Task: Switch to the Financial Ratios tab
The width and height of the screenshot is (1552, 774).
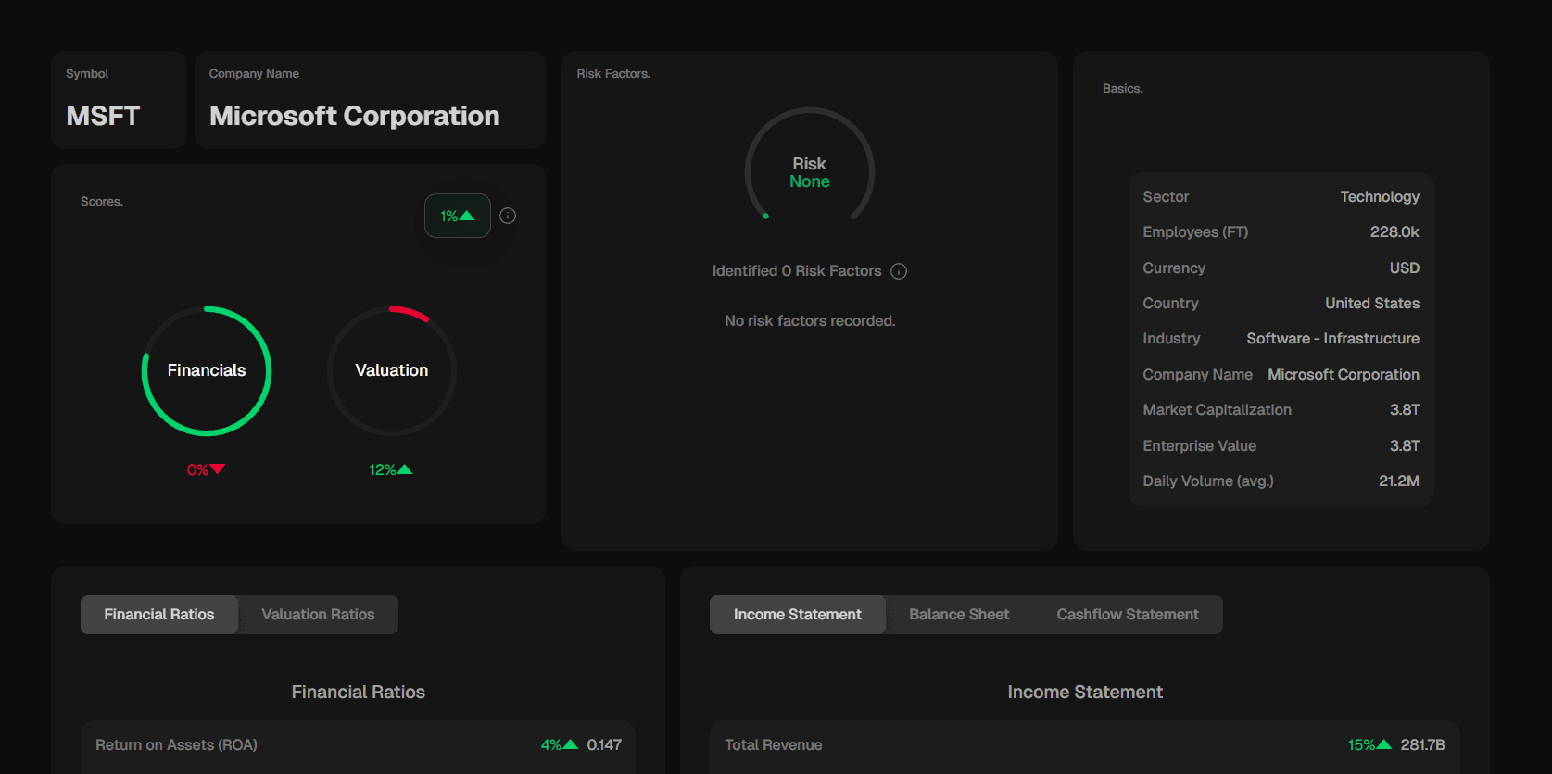Action: 159,615
